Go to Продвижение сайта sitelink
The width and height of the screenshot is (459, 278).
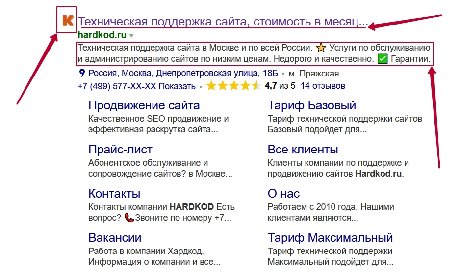[144, 105]
